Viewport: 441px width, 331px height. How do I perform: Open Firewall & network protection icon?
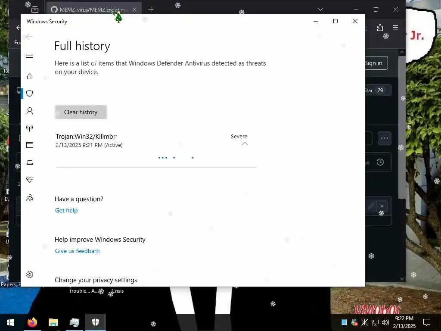pos(30,128)
